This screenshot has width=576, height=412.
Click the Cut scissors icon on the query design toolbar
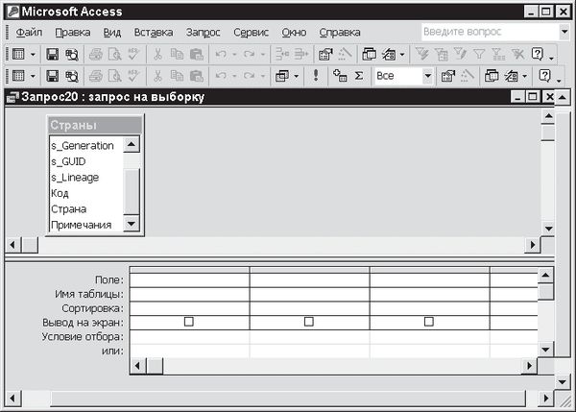tap(157, 75)
